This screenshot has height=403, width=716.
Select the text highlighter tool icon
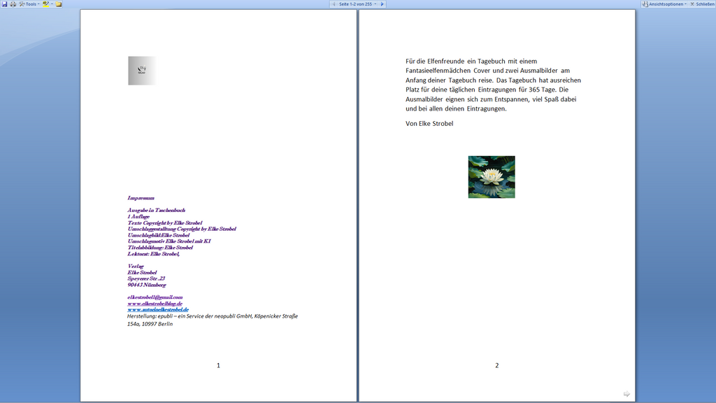point(45,3)
